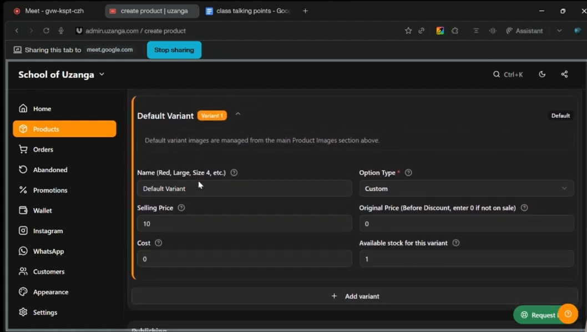Click the Variant 1 badge
The height and width of the screenshot is (332, 587).
tap(212, 116)
